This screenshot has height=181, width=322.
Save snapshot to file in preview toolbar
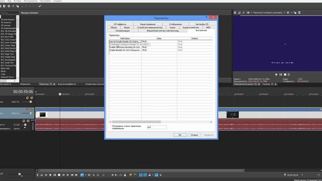(299, 13)
